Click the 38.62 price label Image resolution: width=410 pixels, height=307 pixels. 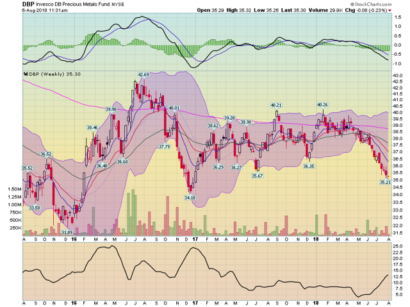coord(213,126)
